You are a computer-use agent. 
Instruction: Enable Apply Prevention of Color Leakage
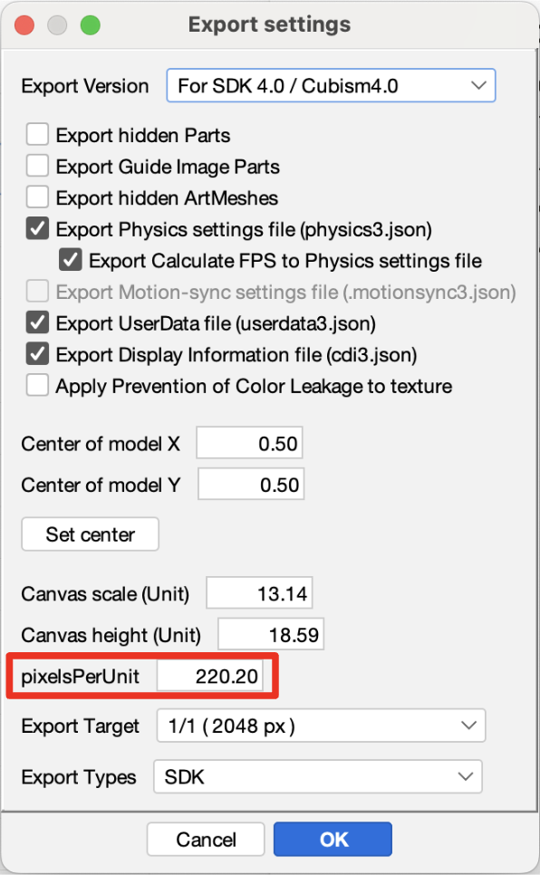click(x=37, y=386)
